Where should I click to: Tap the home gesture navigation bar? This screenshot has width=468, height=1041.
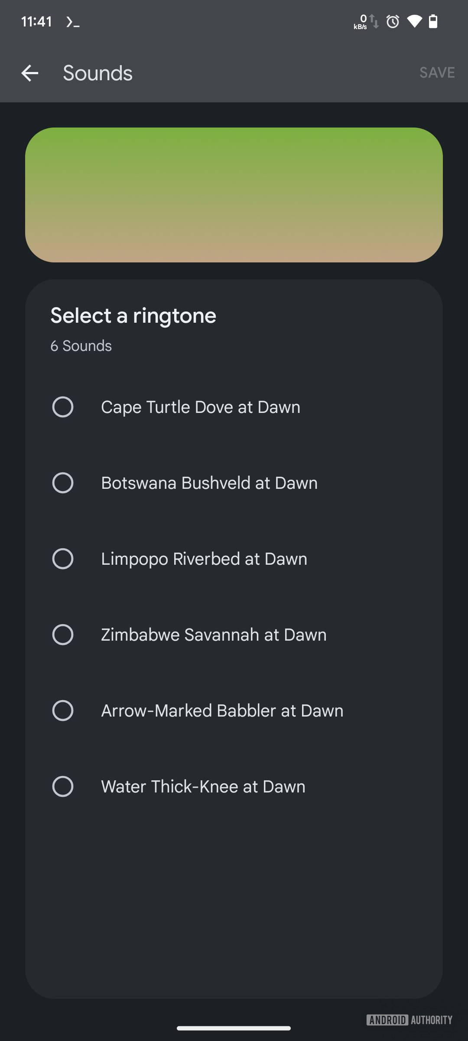click(234, 1028)
